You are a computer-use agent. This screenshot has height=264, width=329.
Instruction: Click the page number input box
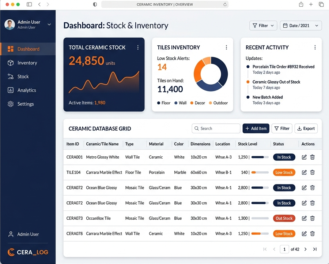tap(284, 249)
